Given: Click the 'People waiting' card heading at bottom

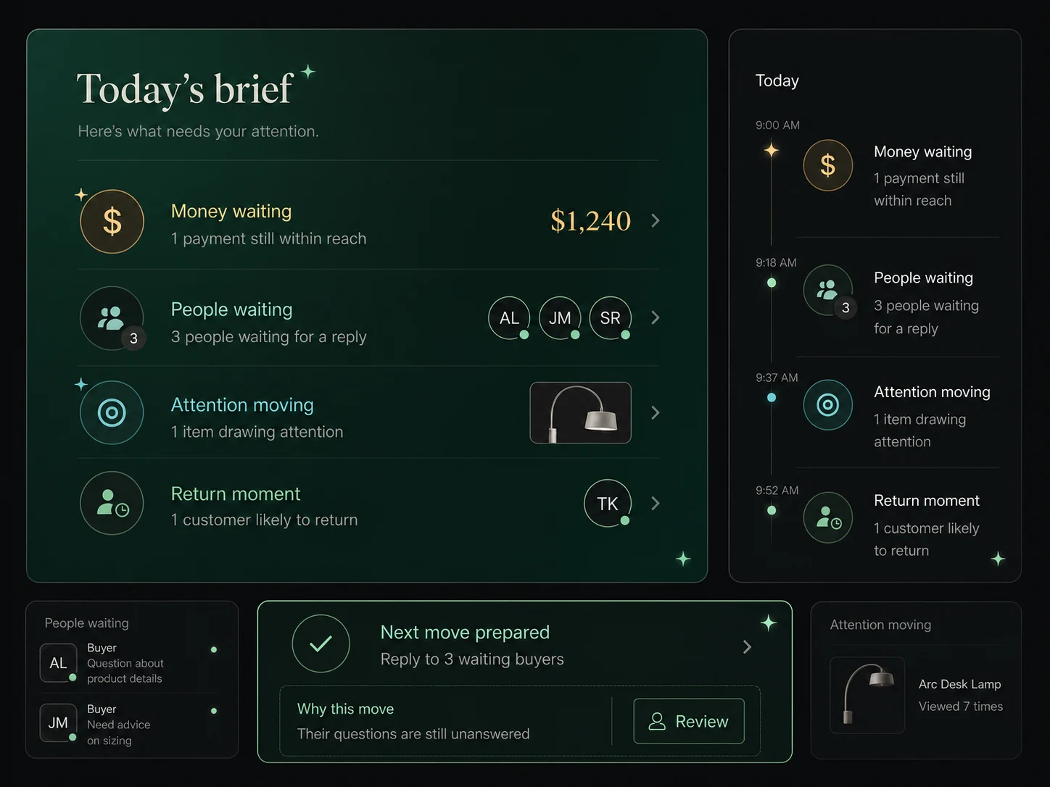Looking at the screenshot, I should (x=87, y=623).
